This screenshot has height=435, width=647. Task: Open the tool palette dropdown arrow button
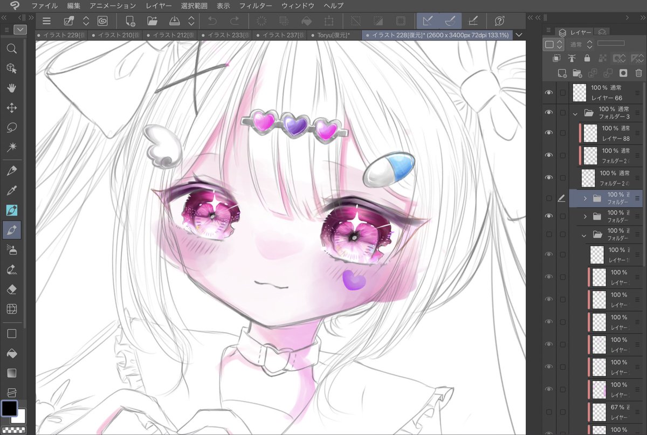20,29
